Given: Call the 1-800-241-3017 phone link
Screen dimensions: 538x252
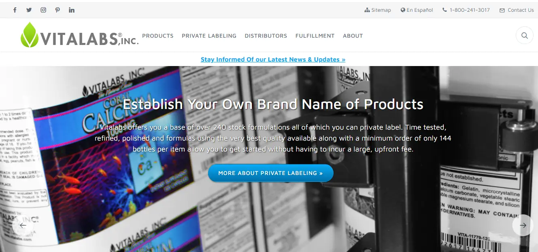Looking at the screenshot, I should [x=466, y=10].
